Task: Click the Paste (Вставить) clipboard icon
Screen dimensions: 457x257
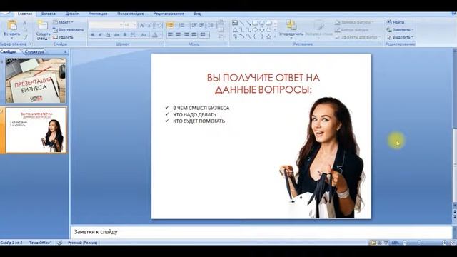Action: [12, 26]
